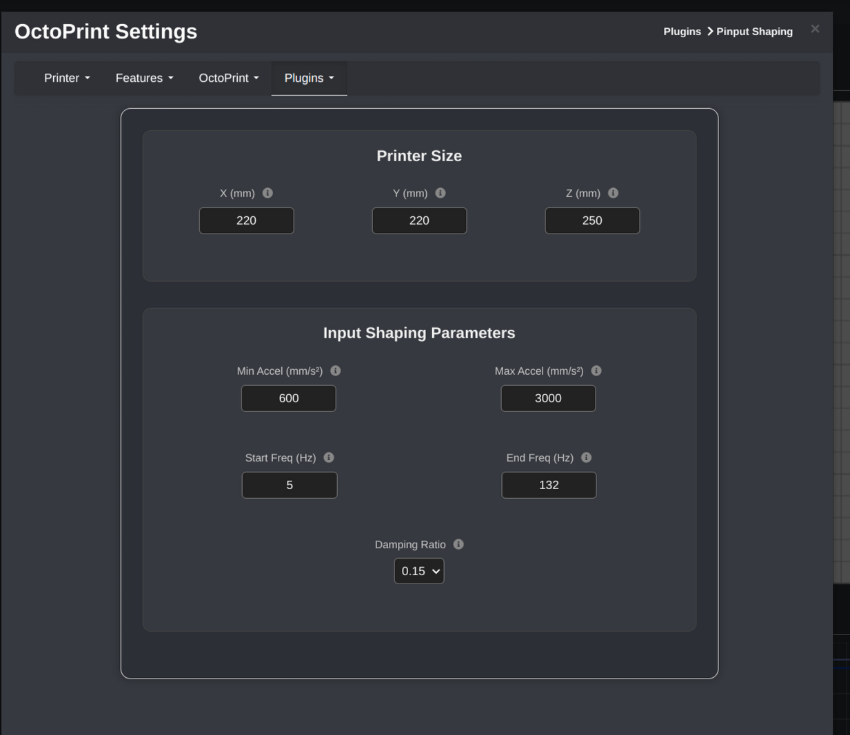Click the Plugins breadcrumb text

(x=682, y=32)
